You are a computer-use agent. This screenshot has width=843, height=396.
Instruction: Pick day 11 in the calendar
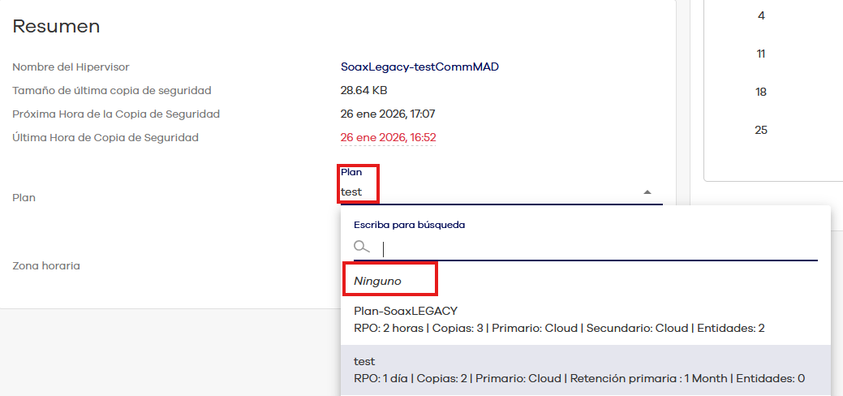point(761,54)
